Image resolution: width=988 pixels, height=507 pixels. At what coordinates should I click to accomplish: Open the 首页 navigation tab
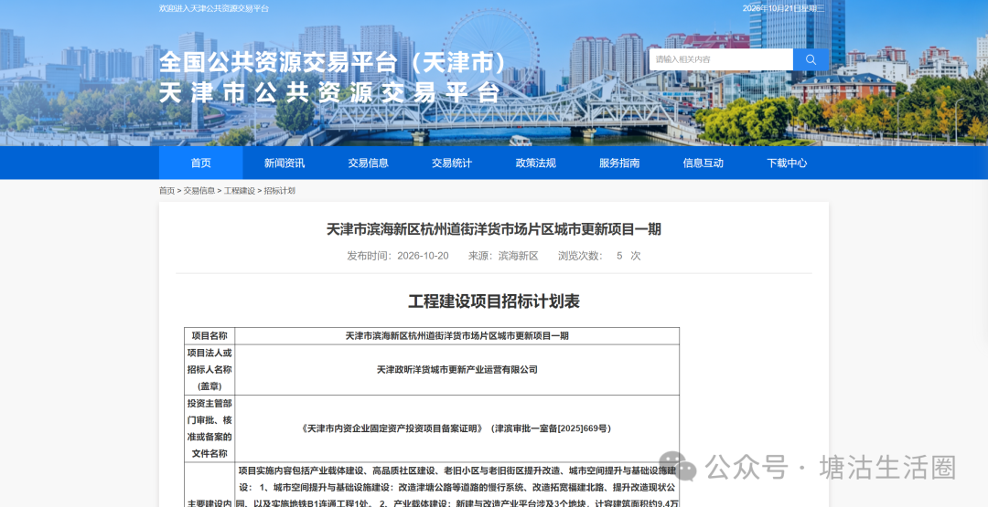201,163
